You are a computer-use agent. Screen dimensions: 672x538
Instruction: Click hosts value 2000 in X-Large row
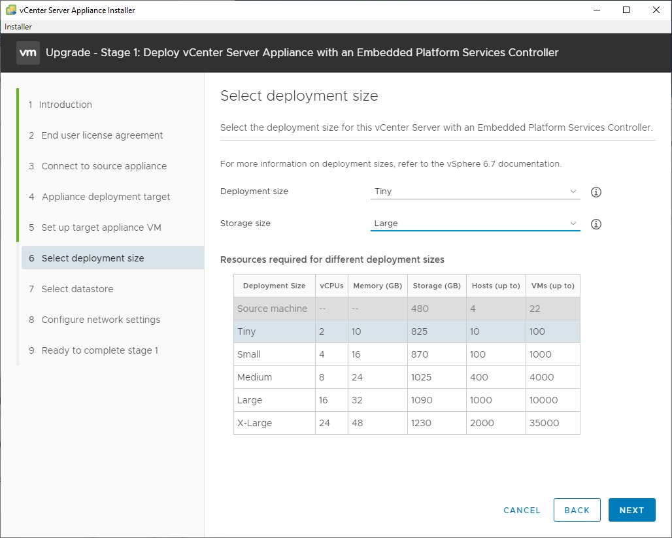(482, 423)
